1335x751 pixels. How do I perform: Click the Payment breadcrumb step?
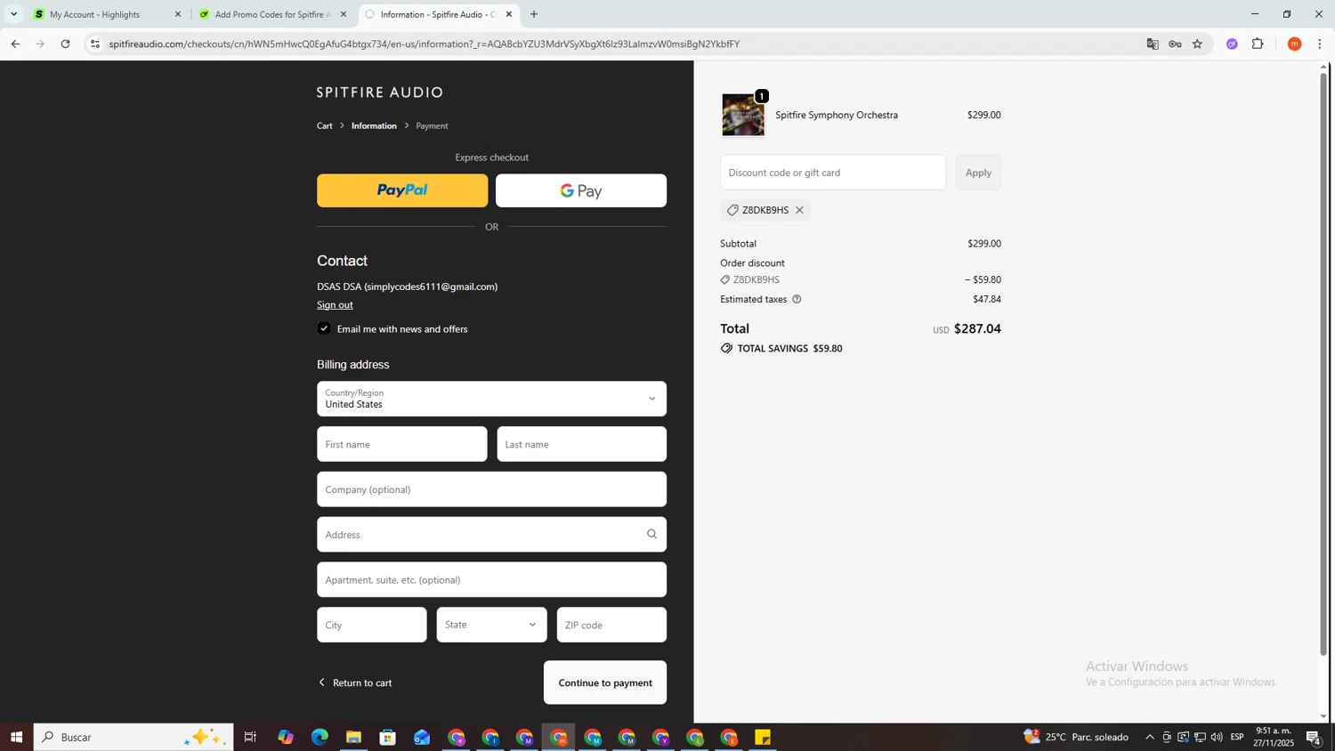pyautogui.click(x=432, y=125)
